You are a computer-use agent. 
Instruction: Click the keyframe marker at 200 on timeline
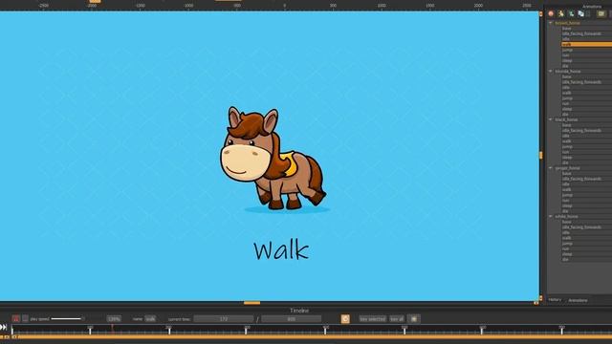click(x=169, y=331)
